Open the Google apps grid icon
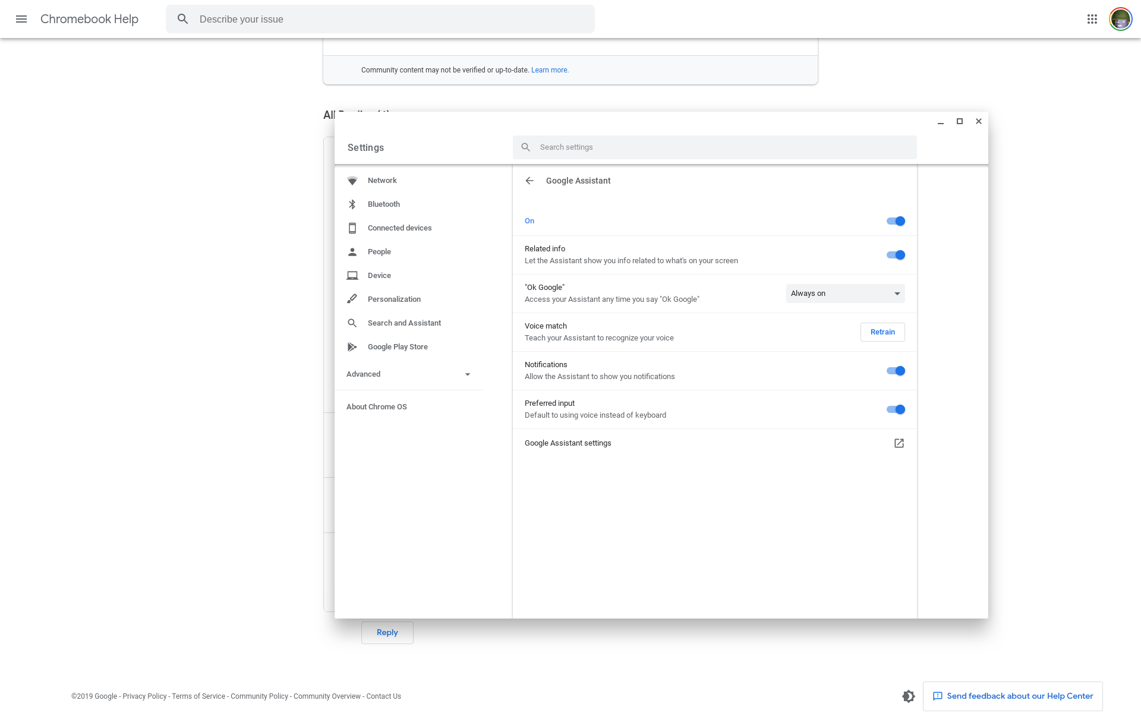This screenshot has width=1141, height=713. 1092,19
